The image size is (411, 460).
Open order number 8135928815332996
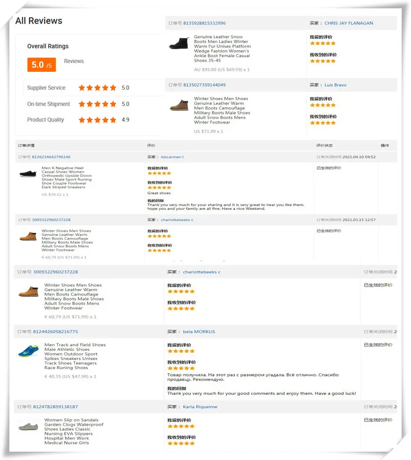[204, 23]
